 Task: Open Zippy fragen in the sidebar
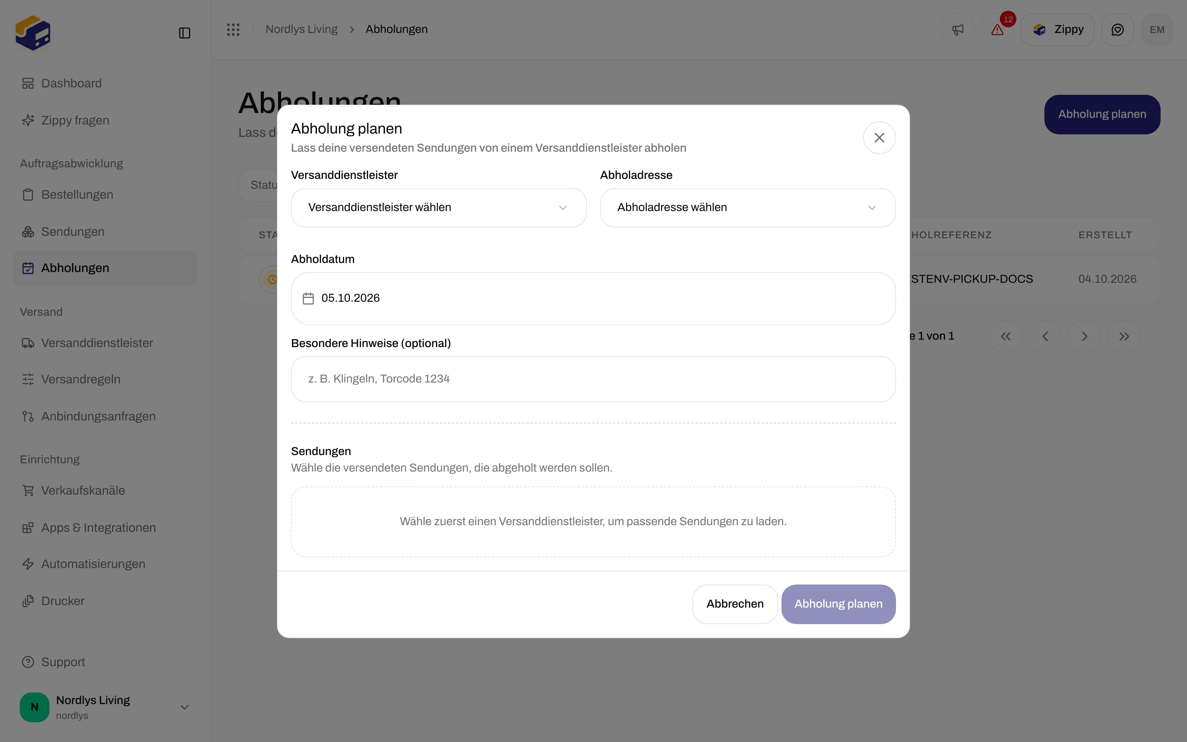tap(106, 120)
